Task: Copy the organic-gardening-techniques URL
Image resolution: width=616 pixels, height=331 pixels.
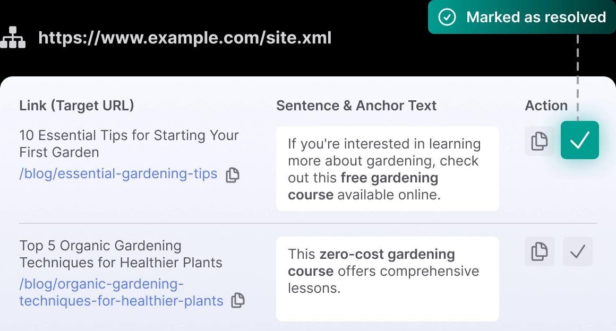Action: [x=238, y=300]
